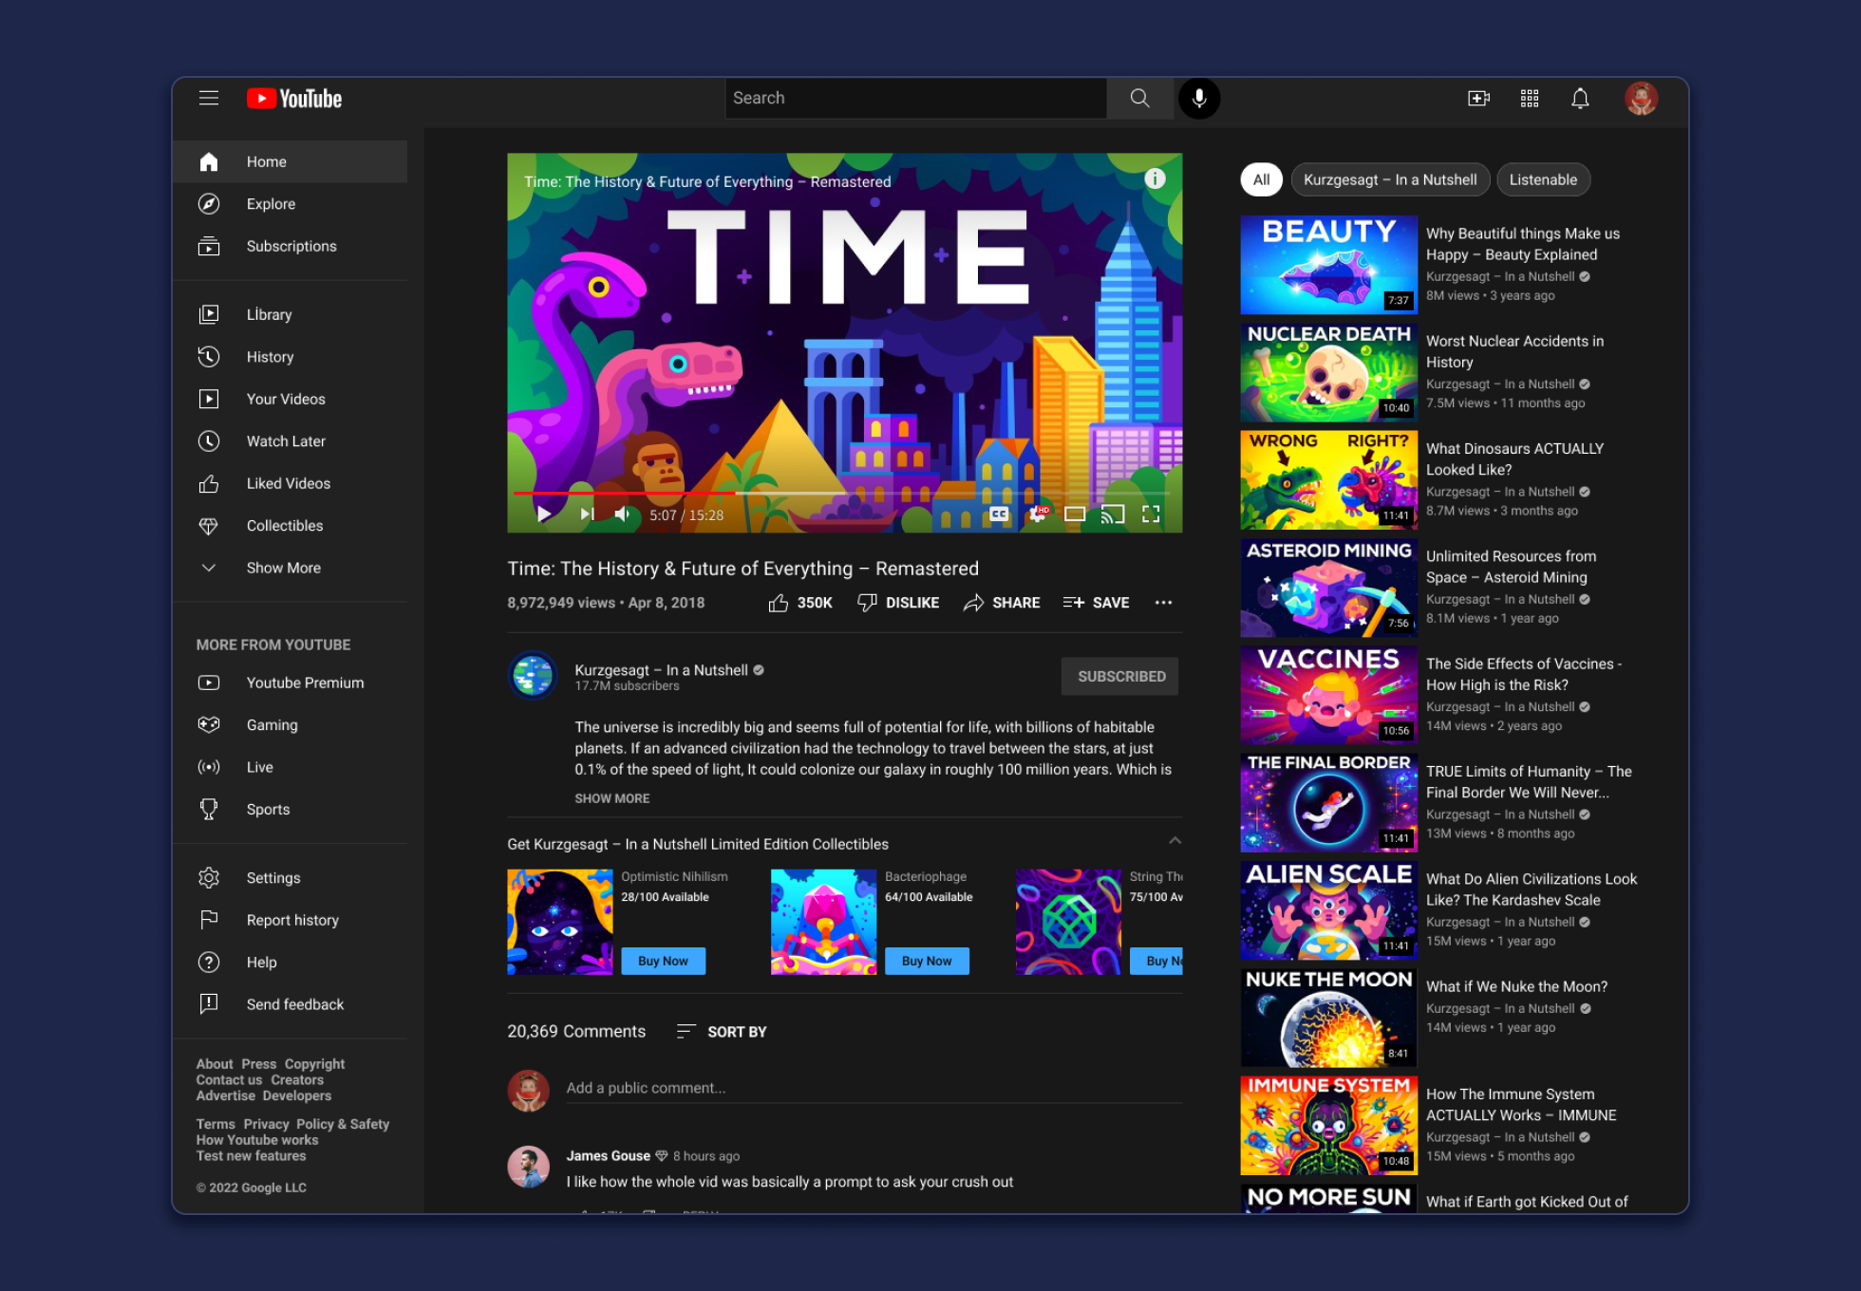Play the video
Screen dimensions: 1861x1291
(x=544, y=514)
